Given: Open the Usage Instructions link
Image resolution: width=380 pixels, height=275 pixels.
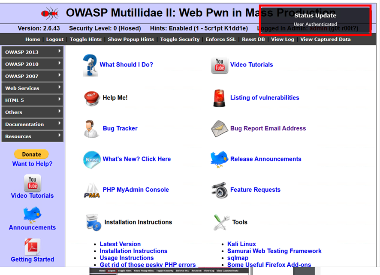Looking at the screenshot, I should [127, 258].
